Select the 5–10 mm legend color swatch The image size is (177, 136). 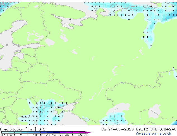30,132
